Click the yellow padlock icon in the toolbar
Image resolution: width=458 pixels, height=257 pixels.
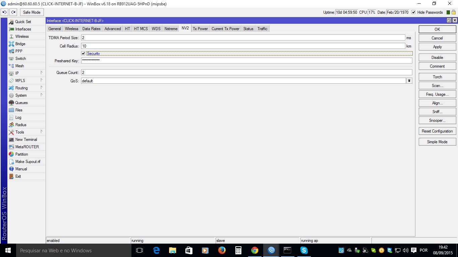[453, 12]
